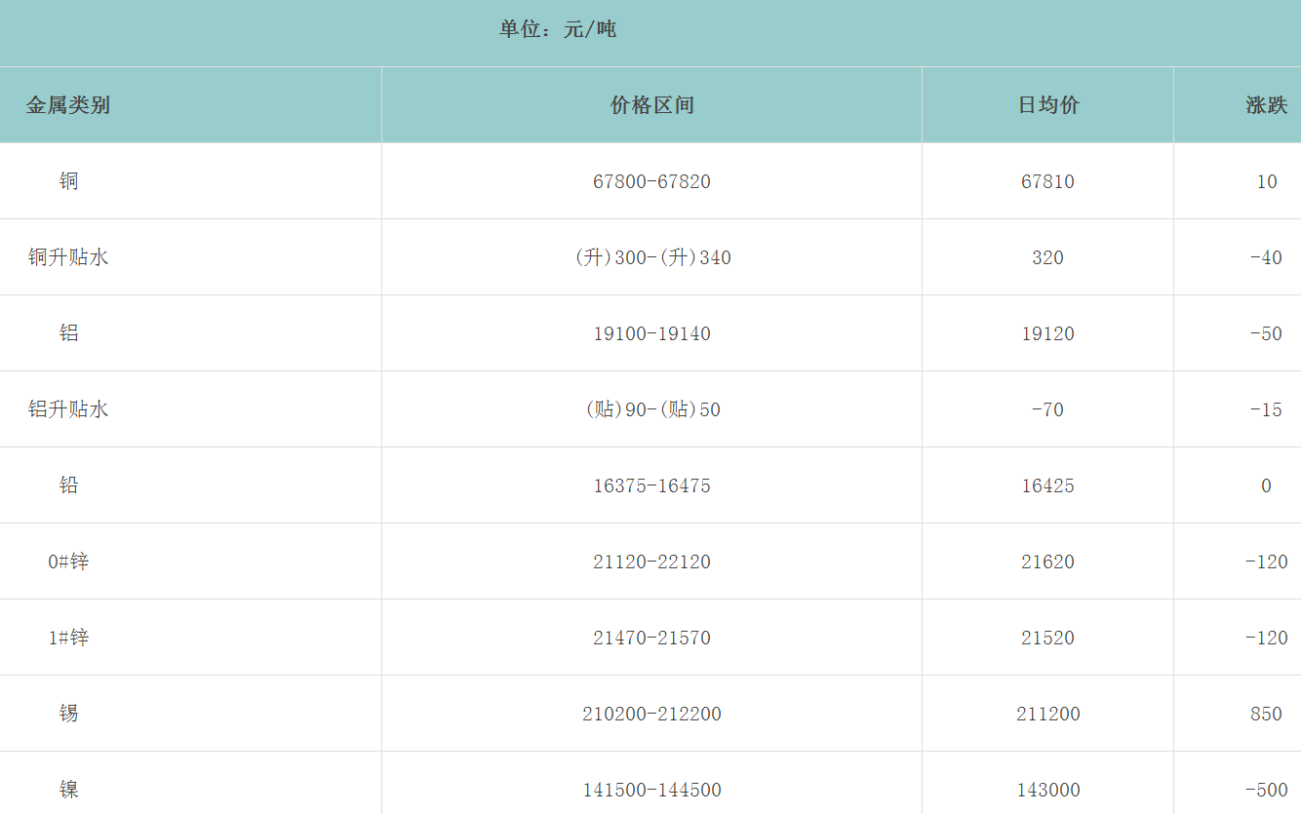Select the 锡 metal name cell
This screenshot has height=814, width=1301.
pos(68,714)
